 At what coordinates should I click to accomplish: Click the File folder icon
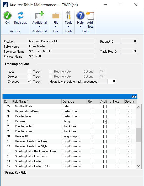(56, 16)
